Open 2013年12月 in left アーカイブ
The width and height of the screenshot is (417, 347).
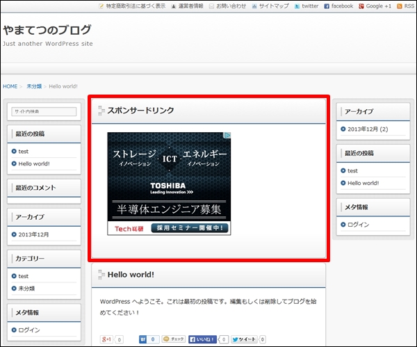pos(33,234)
